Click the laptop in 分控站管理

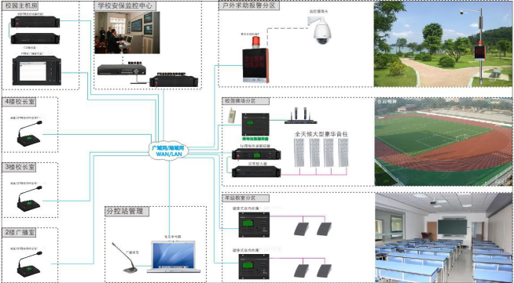tap(174, 256)
